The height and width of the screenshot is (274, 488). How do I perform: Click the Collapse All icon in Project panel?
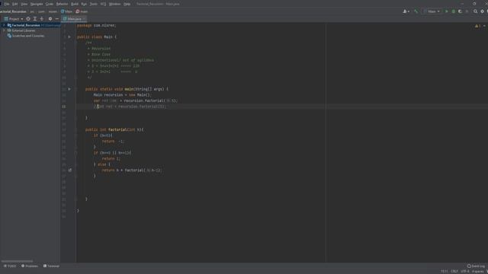[42, 19]
